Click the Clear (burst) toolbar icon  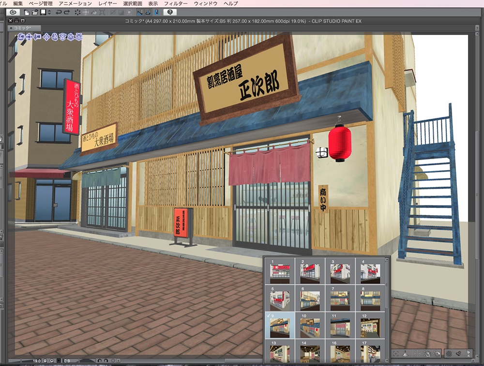pos(77,12)
